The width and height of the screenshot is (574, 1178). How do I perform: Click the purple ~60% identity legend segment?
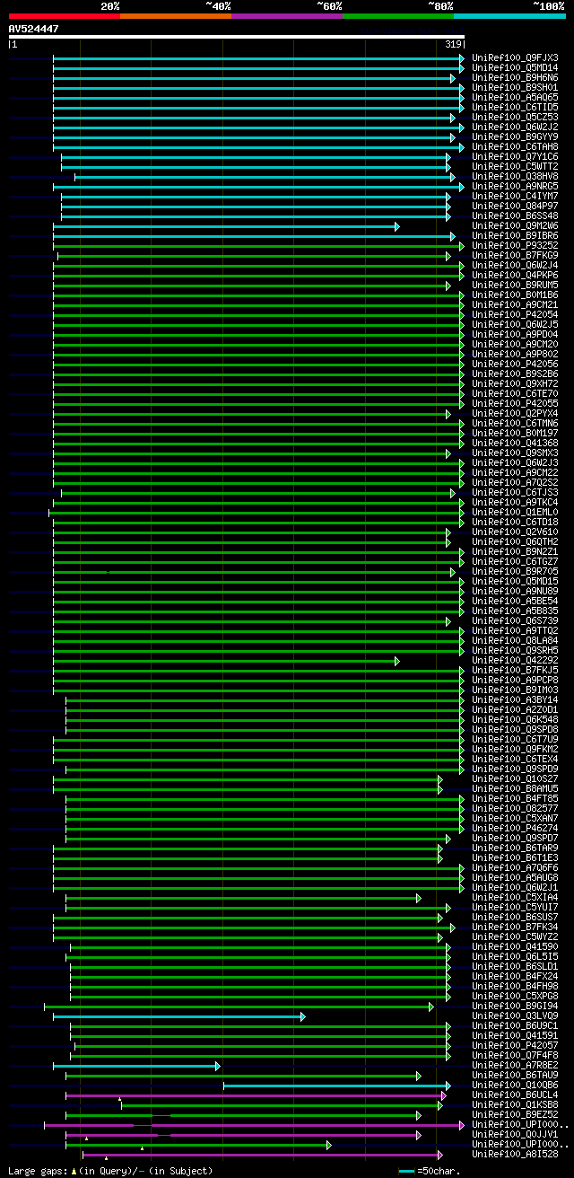point(286,16)
